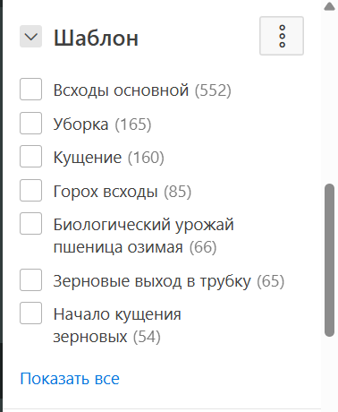Screen dimensions: 338x412
Task: Click the Кущение label text
Action: click(x=88, y=158)
